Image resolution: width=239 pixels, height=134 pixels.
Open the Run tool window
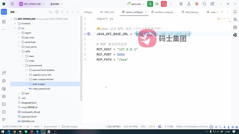[x=4, y=73]
